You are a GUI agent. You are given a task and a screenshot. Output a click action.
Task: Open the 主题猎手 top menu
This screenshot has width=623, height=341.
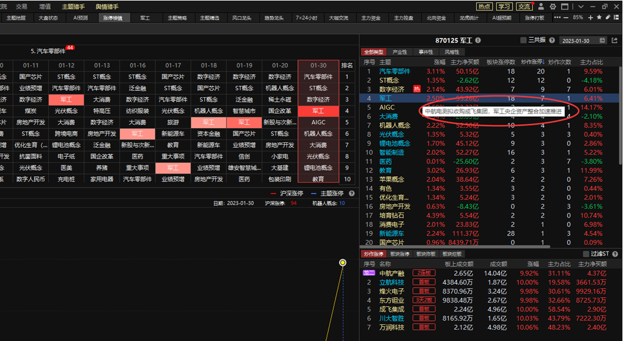point(73,7)
